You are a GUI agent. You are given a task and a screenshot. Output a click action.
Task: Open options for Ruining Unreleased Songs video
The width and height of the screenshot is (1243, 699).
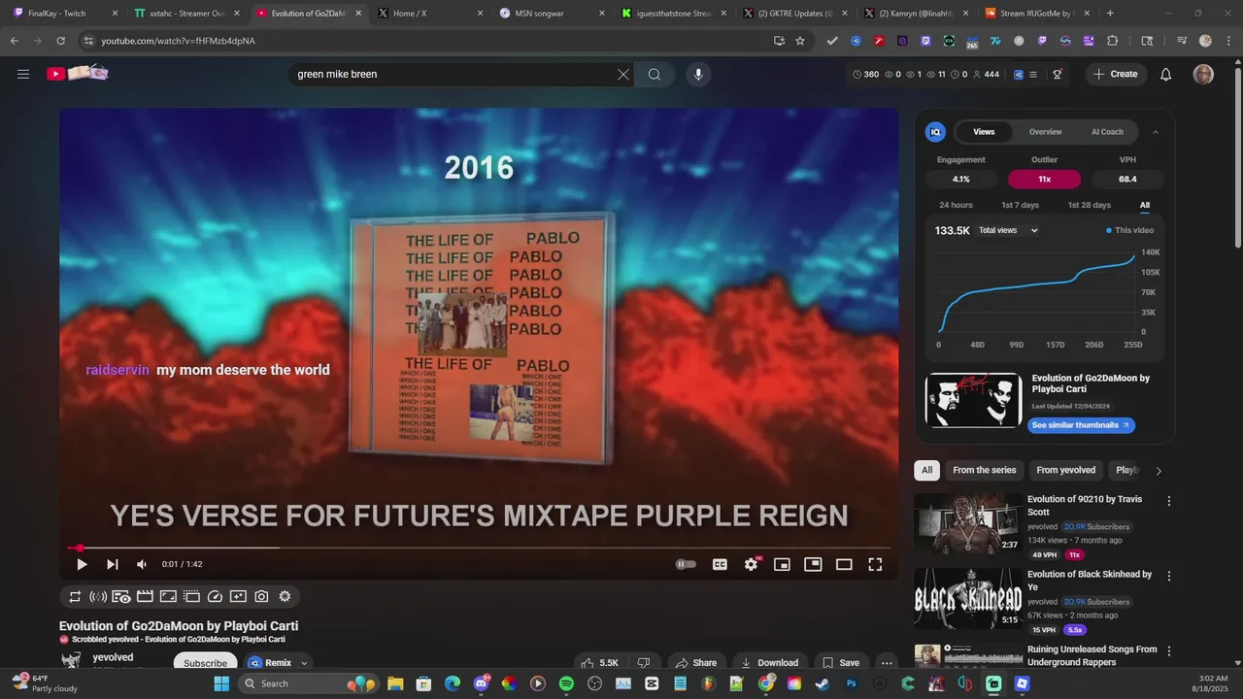[x=1169, y=650]
